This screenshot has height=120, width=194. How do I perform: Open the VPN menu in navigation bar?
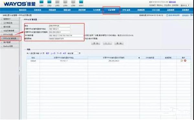point(126,10)
